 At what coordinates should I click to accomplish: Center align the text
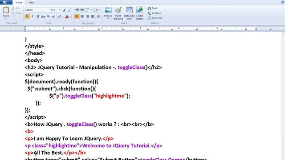(x=82, y=16)
